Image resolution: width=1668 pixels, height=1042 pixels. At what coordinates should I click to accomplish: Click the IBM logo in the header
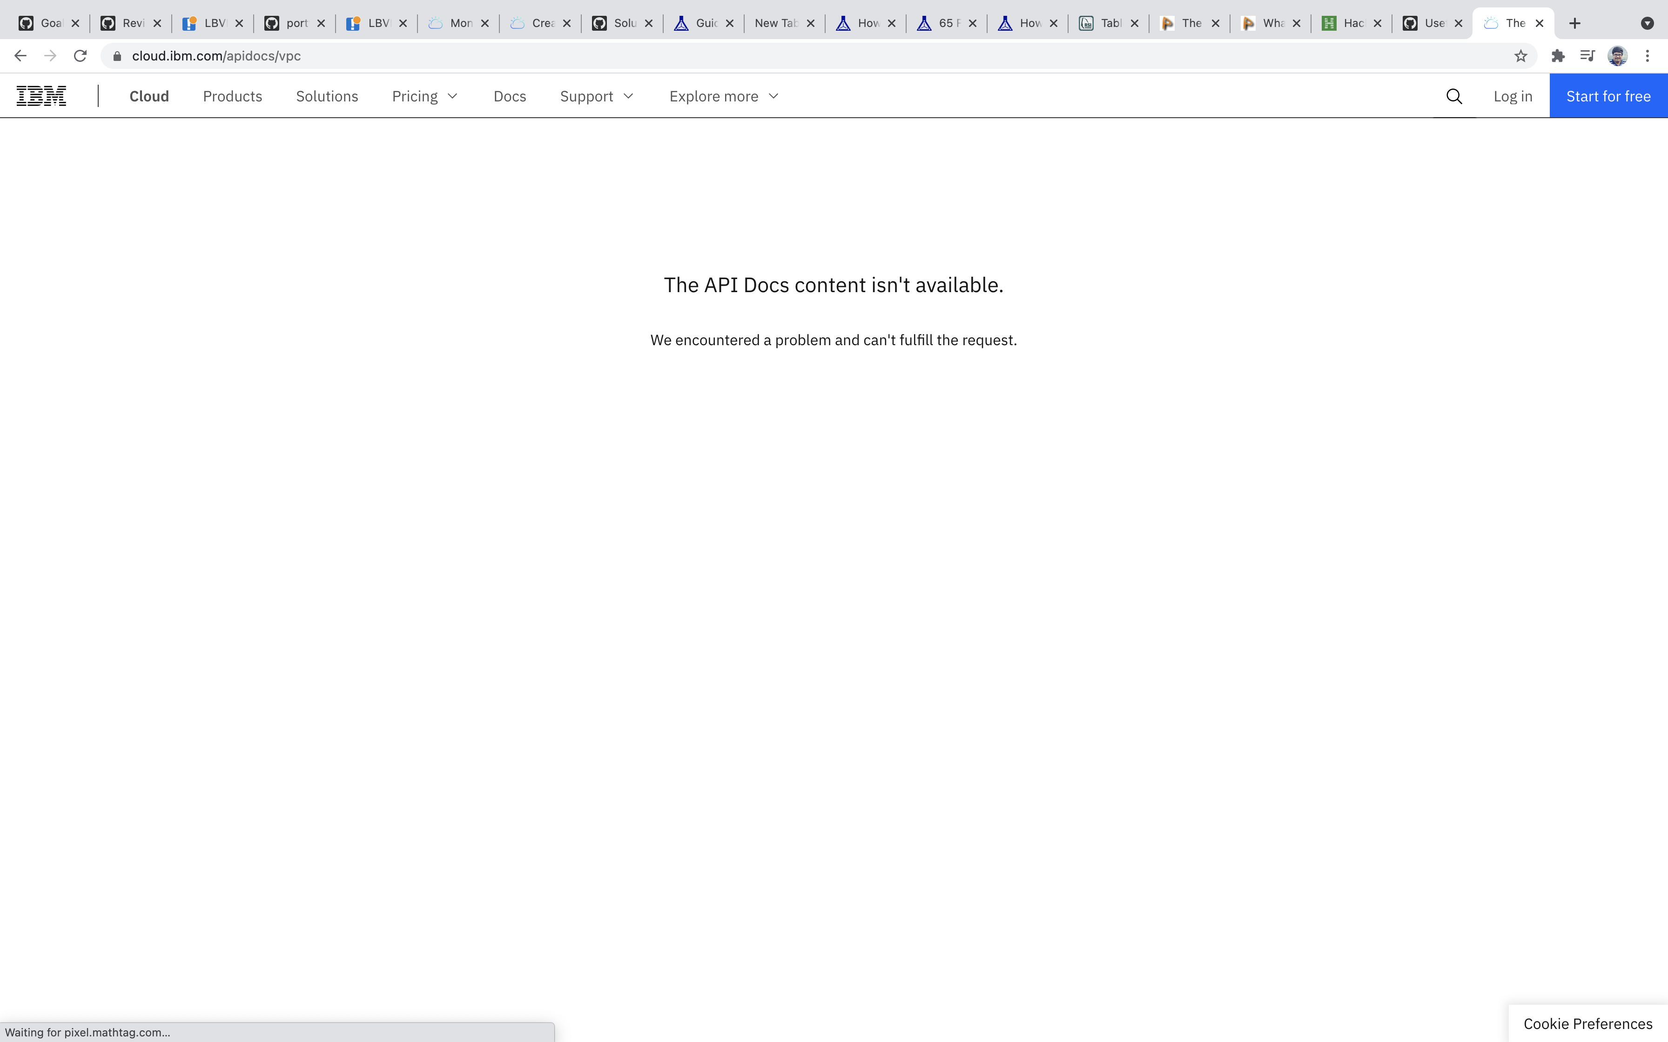(x=40, y=96)
